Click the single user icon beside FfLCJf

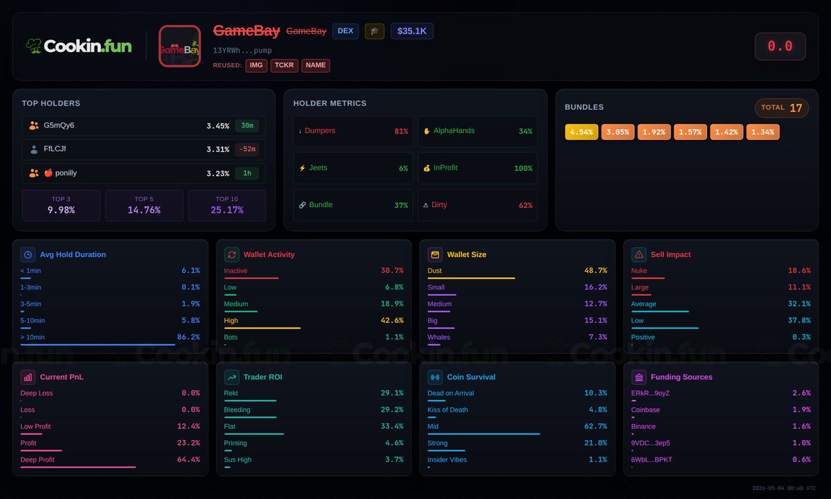(x=34, y=149)
